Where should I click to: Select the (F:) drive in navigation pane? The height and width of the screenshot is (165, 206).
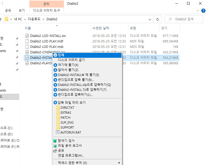(x=10, y=147)
